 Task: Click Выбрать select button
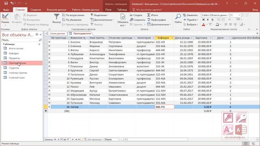click(191, 24)
